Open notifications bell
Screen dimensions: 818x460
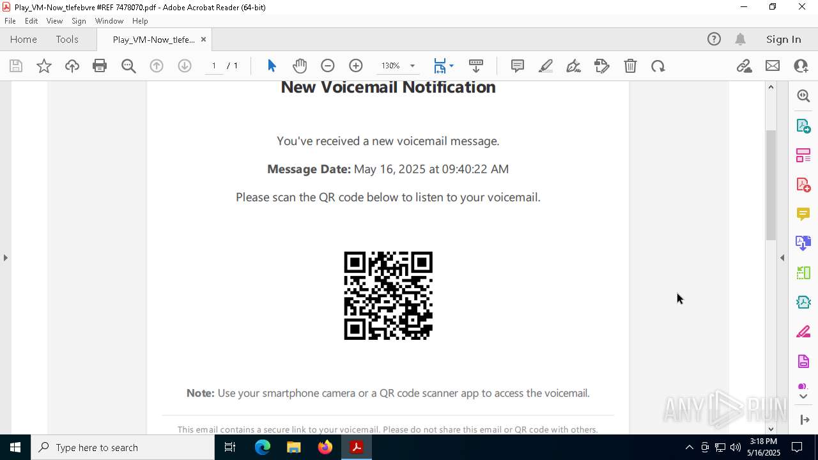point(740,39)
